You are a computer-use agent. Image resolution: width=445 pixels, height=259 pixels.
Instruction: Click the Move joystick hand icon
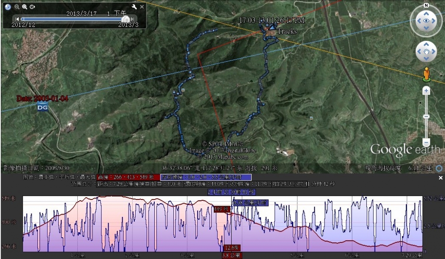point(426,52)
